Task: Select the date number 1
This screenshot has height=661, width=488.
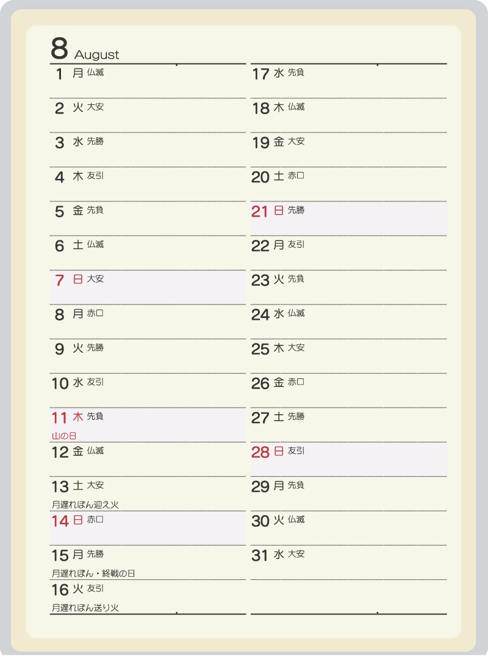Action: point(59,74)
